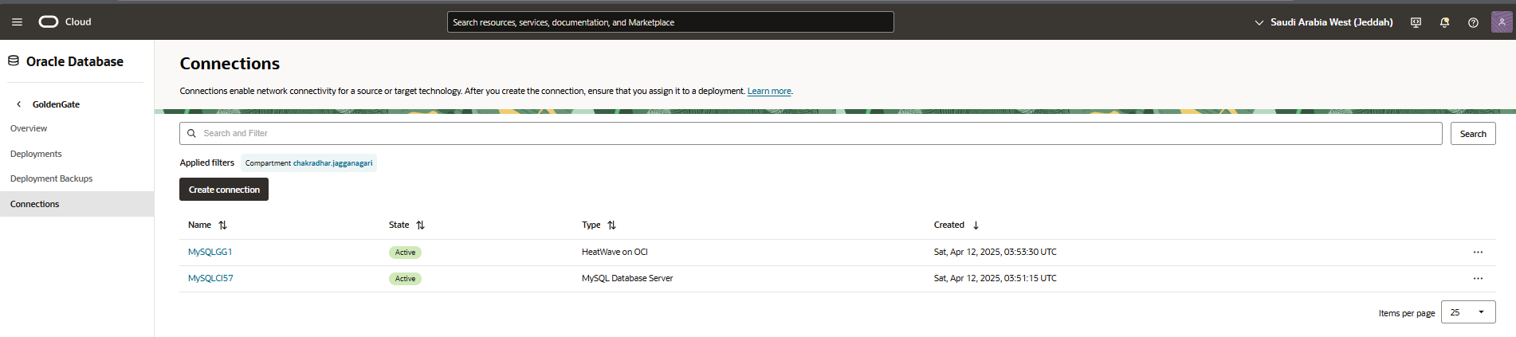Click the Create connection button
Screen dimensions: 1516x337
click(224, 190)
